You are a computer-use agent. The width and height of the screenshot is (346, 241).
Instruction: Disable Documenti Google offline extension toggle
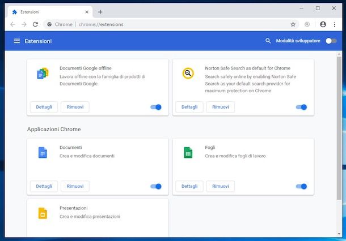click(x=156, y=107)
